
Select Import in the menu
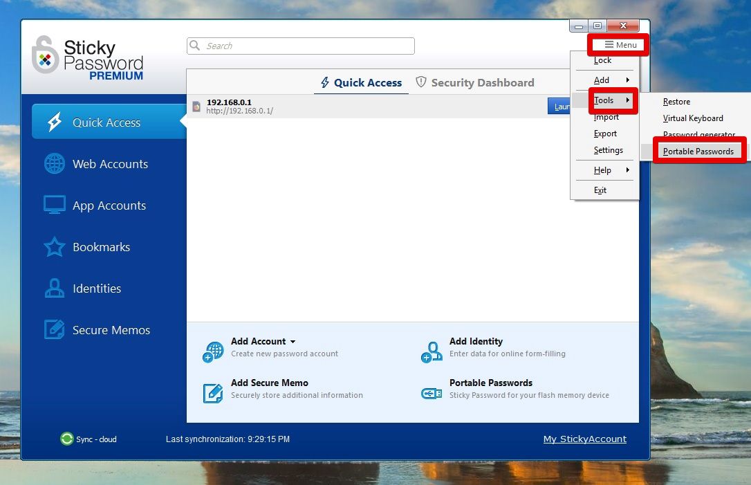click(606, 117)
